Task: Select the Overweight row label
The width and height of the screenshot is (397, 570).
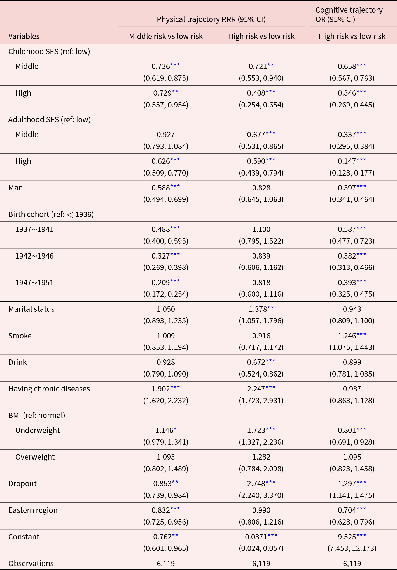Action: pyautogui.click(x=35, y=457)
